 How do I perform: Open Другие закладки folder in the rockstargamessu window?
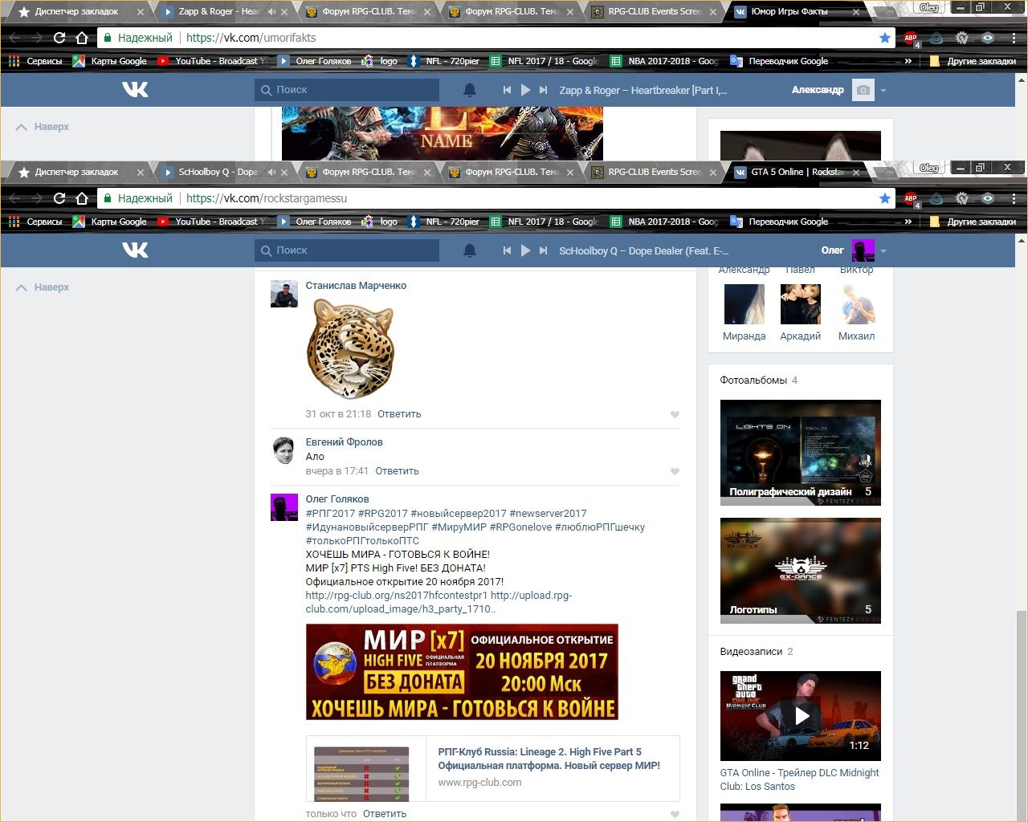pyautogui.click(x=973, y=222)
